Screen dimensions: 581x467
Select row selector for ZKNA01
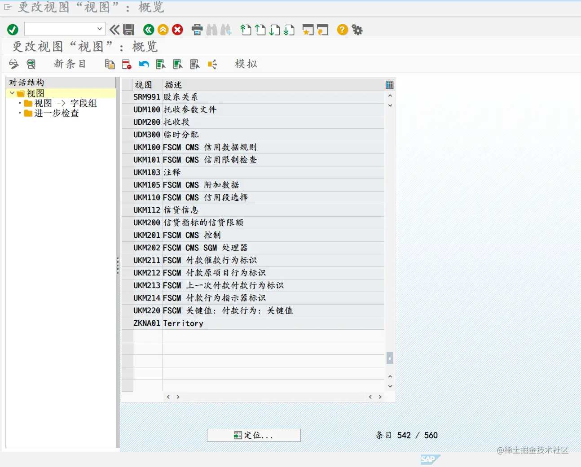pyautogui.click(x=128, y=323)
